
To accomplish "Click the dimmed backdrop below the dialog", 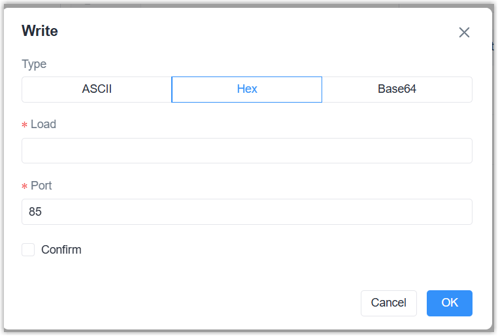I will click(248, 333).
